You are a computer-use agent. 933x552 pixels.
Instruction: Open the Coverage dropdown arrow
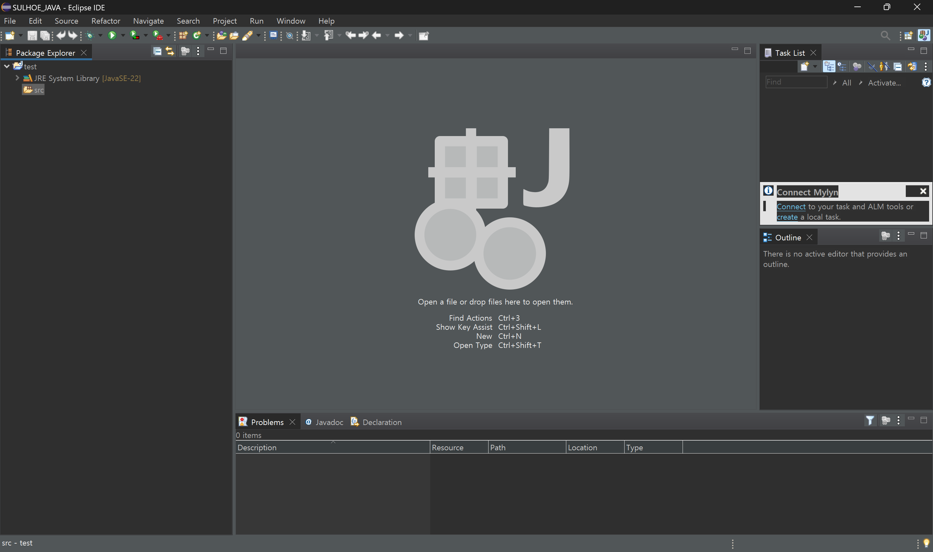[x=146, y=35]
